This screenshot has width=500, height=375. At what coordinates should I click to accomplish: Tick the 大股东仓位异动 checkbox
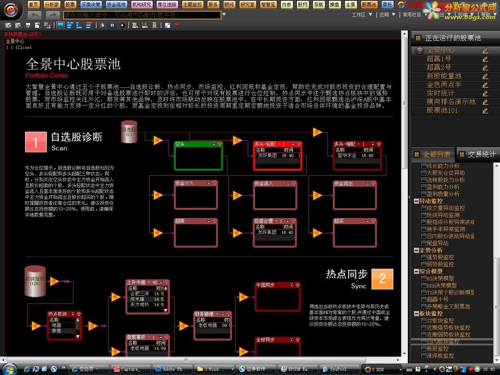click(x=423, y=173)
